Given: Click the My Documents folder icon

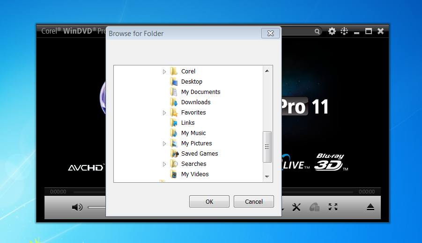Looking at the screenshot, I should [174, 92].
